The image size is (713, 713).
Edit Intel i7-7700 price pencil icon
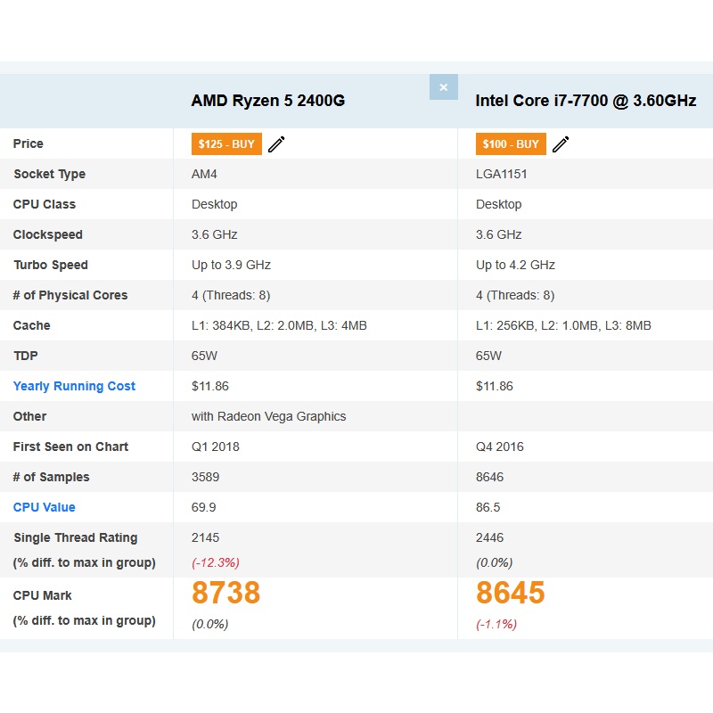click(x=561, y=144)
